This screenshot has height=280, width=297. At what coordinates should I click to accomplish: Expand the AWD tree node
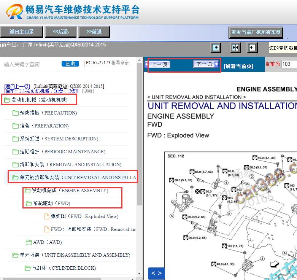[x=48, y=242]
